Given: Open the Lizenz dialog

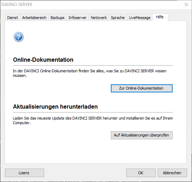Looking at the screenshot, I should pyautogui.click(x=24, y=173).
